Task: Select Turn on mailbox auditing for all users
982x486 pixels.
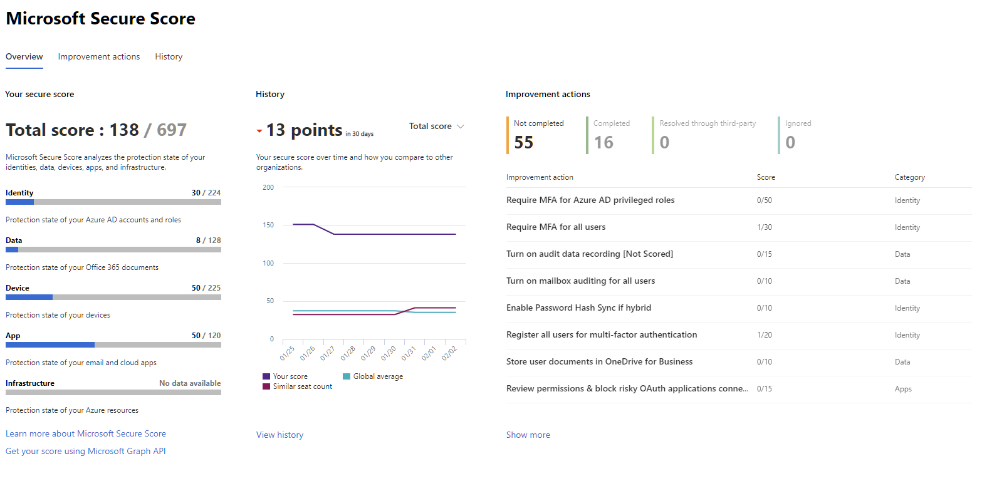Action: coord(581,281)
